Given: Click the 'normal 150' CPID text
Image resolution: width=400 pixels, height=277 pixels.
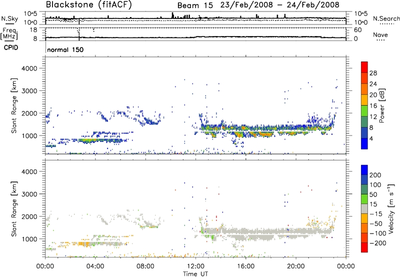Looking at the screenshot, I should (x=65, y=49).
